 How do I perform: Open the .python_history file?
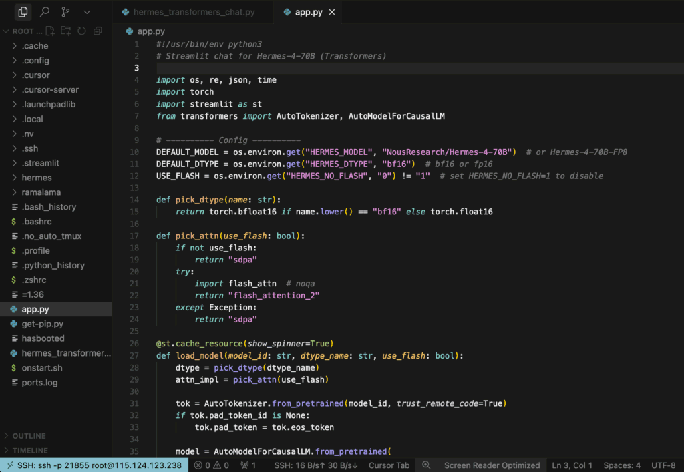(x=56, y=265)
